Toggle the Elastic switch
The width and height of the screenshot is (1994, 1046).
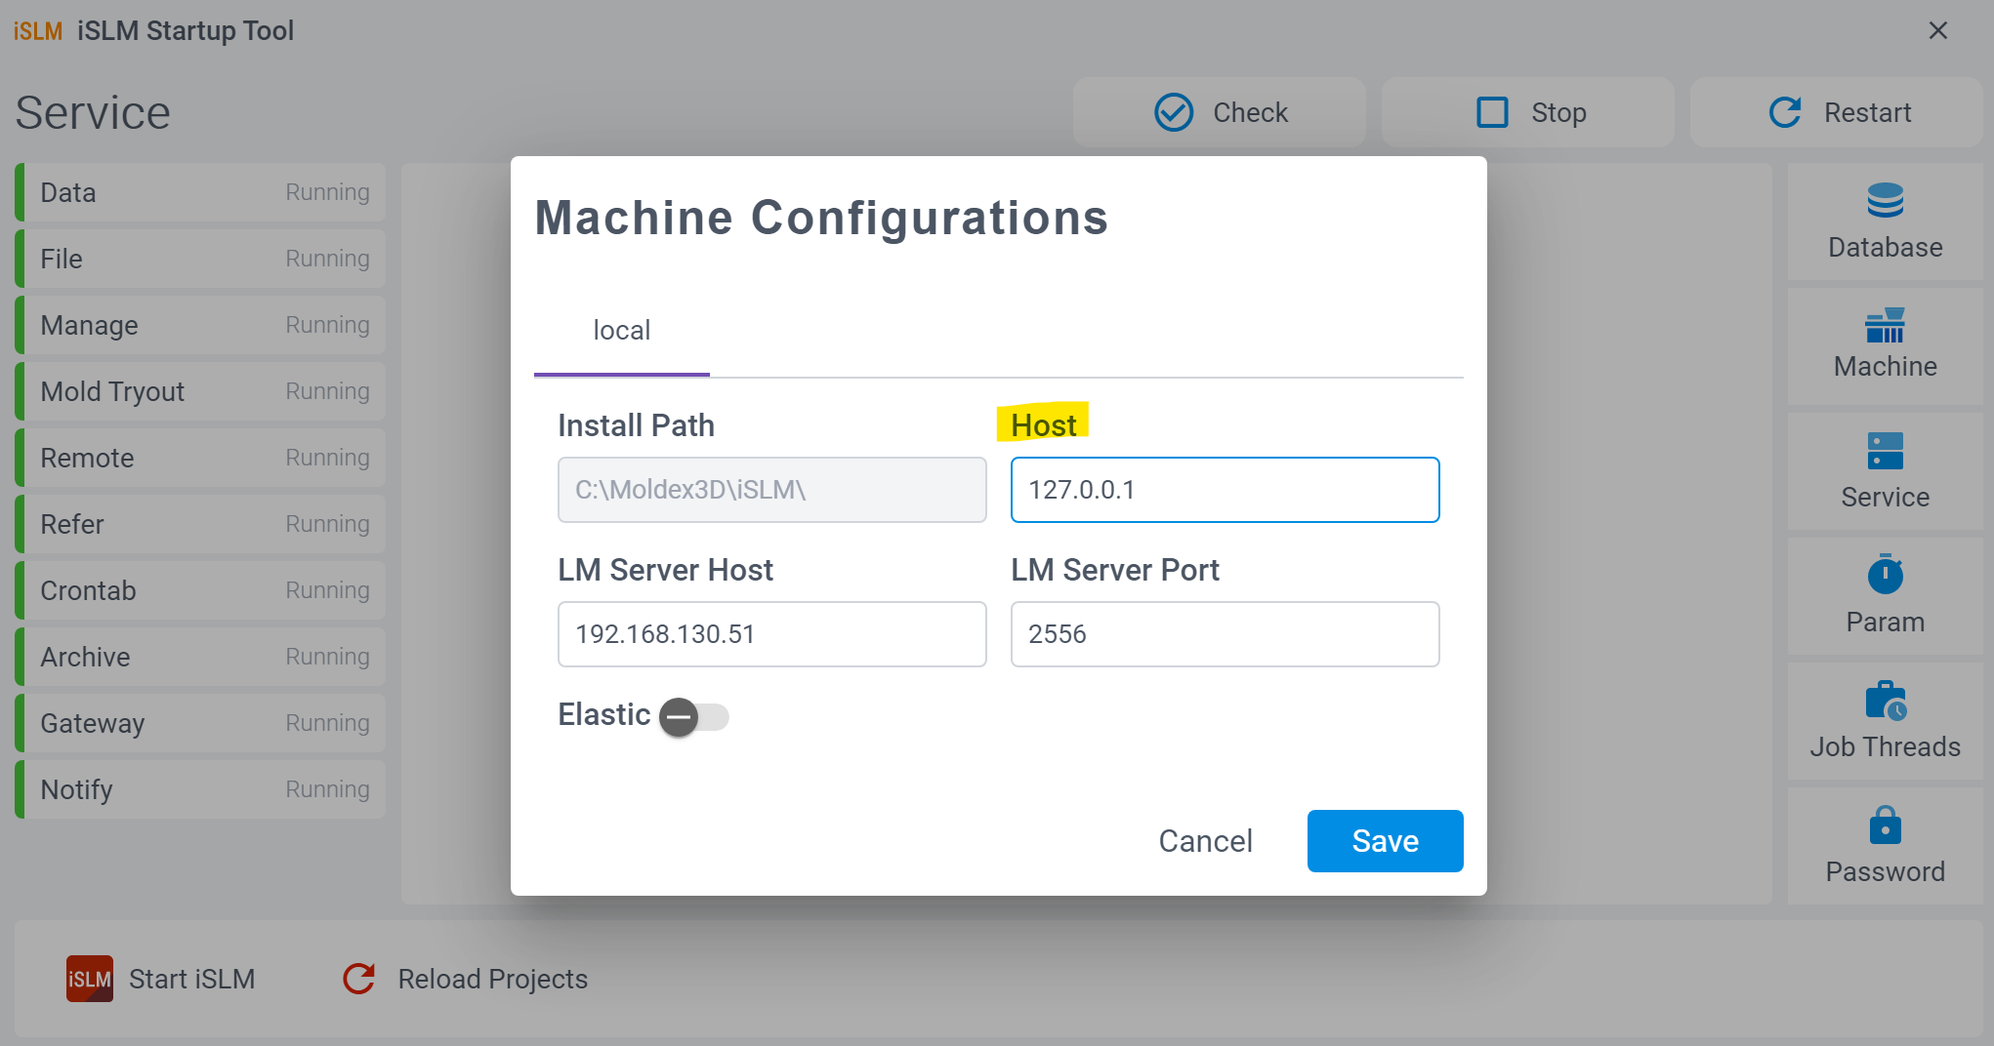tap(694, 717)
